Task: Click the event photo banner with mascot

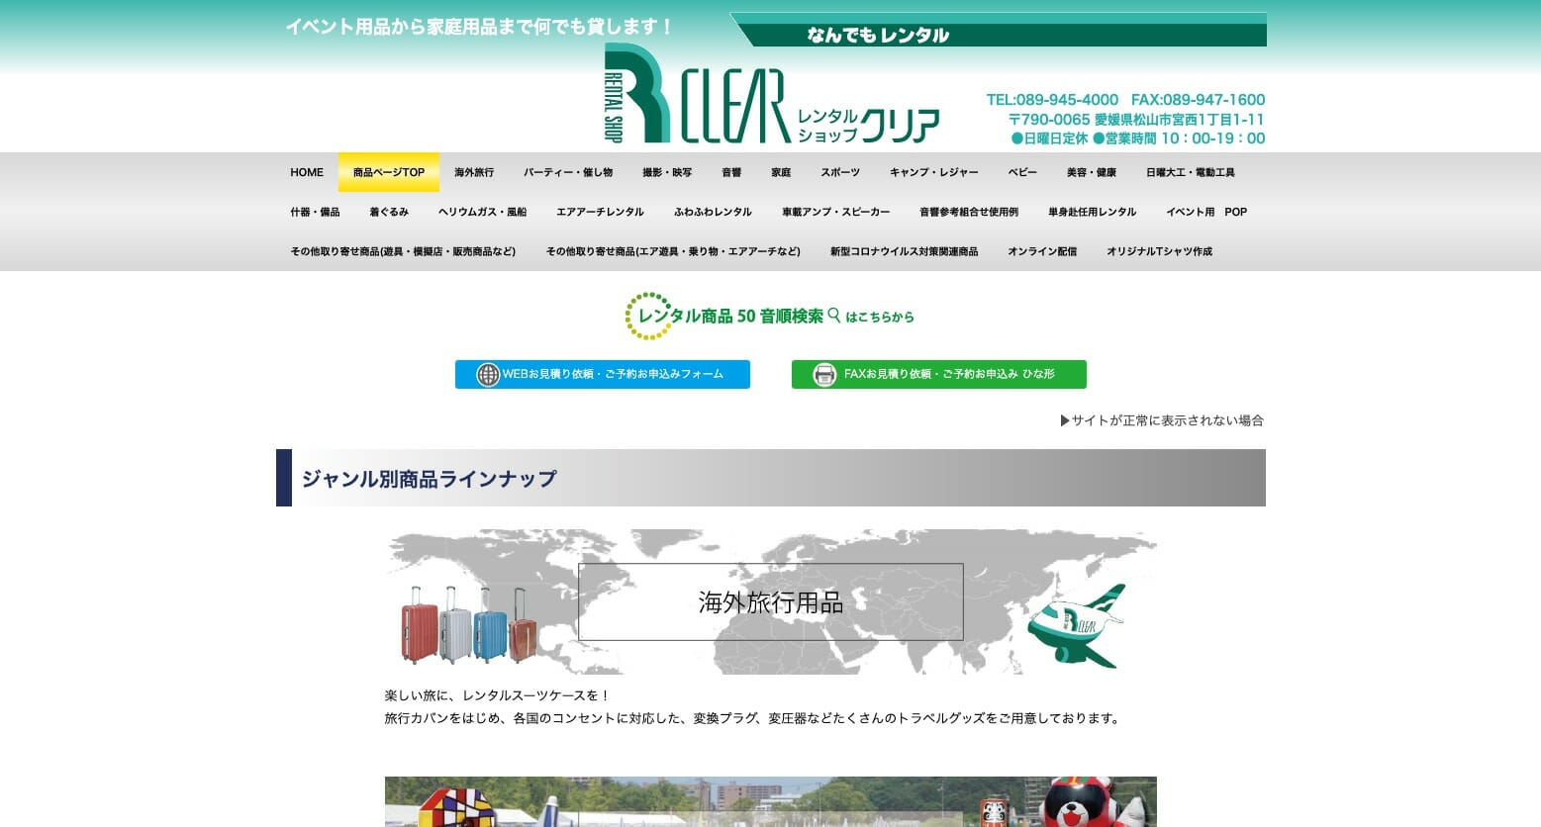Action: (x=771, y=802)
